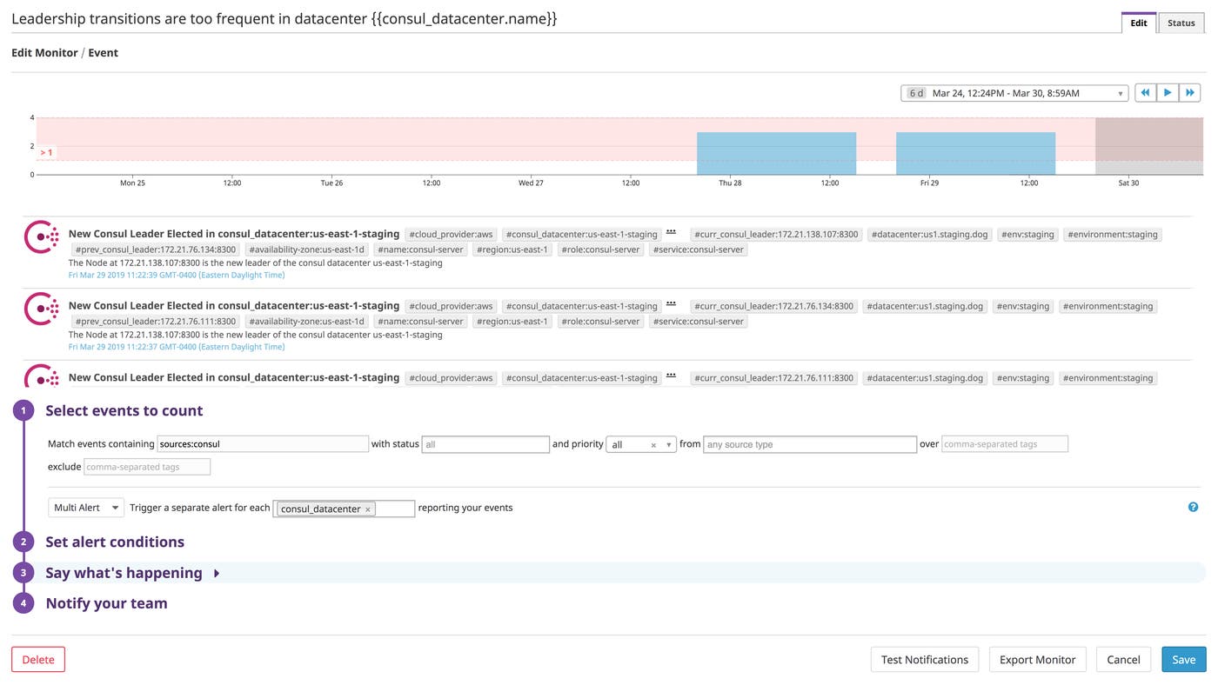Screen dimensions: 1218x685
Task: Click the first event's Consul logo icon
Action: pos(41,237)
